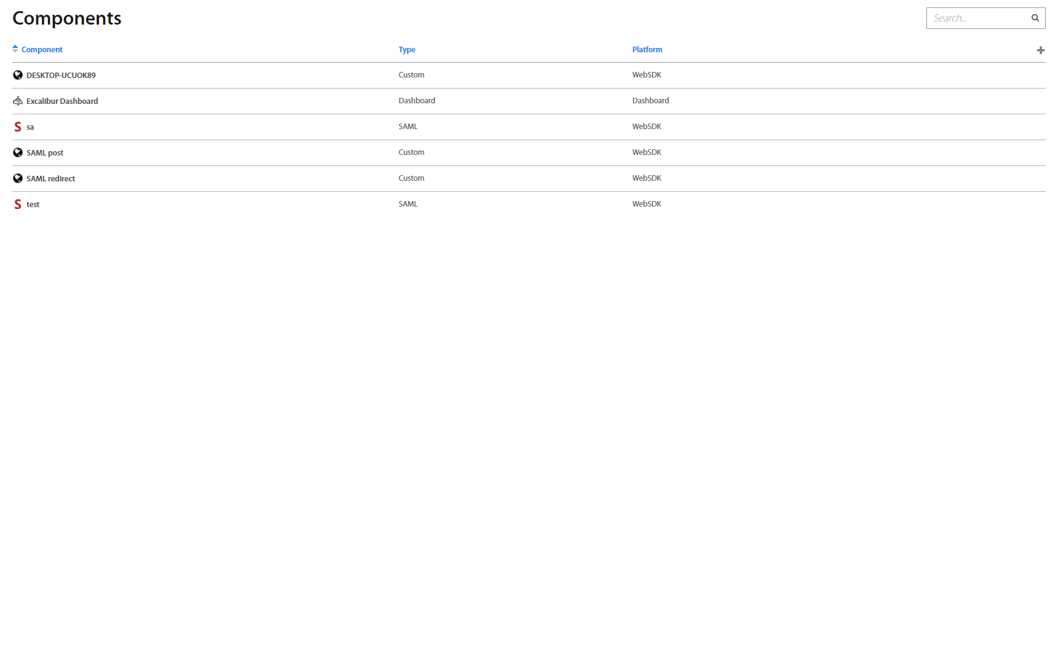The image size is (1058, 664).
Task: Open the DESKTOP-UCUOK89 component
Action: pyautogui.click(x=61, y=76)
